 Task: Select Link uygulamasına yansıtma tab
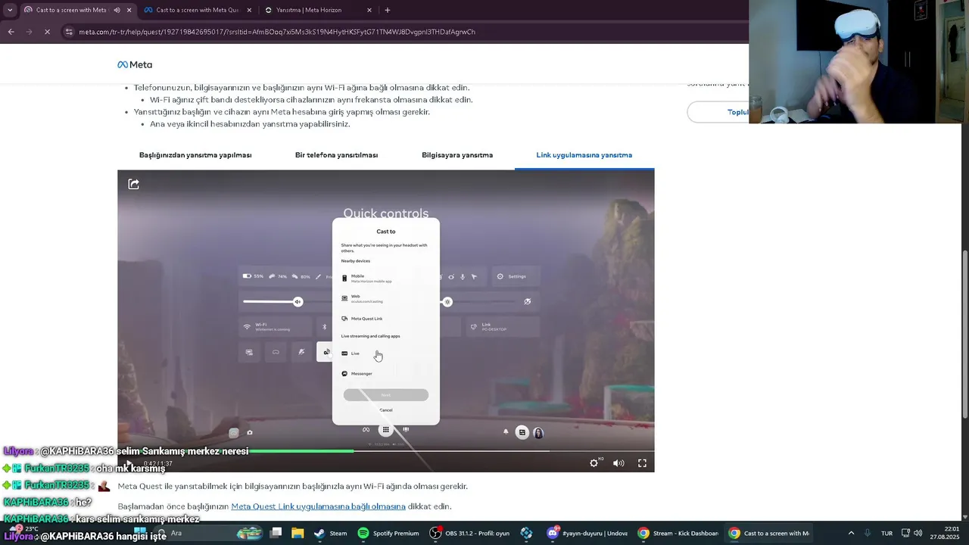pyautogui.click(x=584, y=155)
